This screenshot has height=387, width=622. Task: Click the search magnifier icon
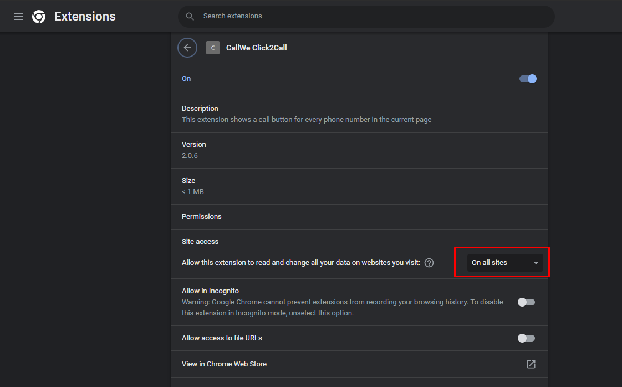pos(190,16)
